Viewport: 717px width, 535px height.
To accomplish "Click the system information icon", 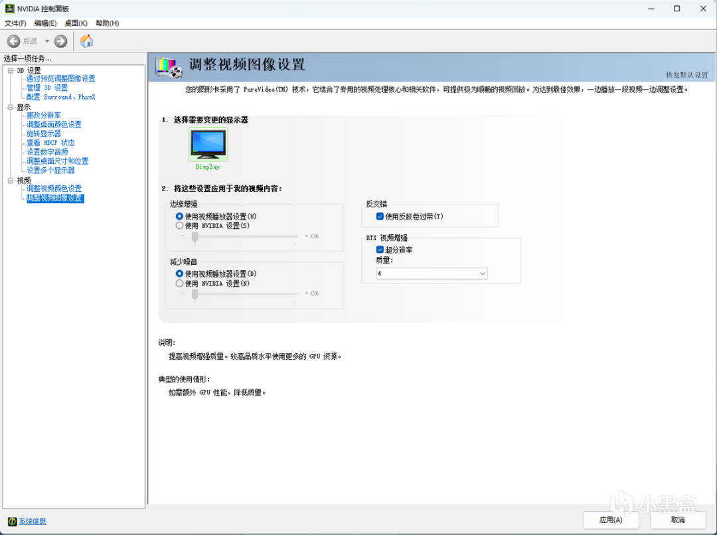I will click(13, 521).
